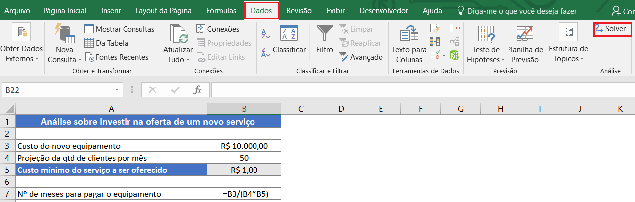Click the Flash Fill icon
Screen dimensions: 635x202
[x=435, y=28]
